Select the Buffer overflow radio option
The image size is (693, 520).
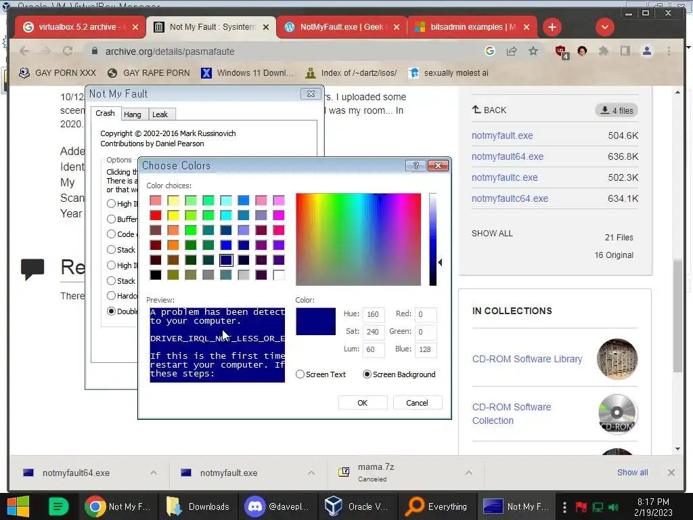(111, 219)
